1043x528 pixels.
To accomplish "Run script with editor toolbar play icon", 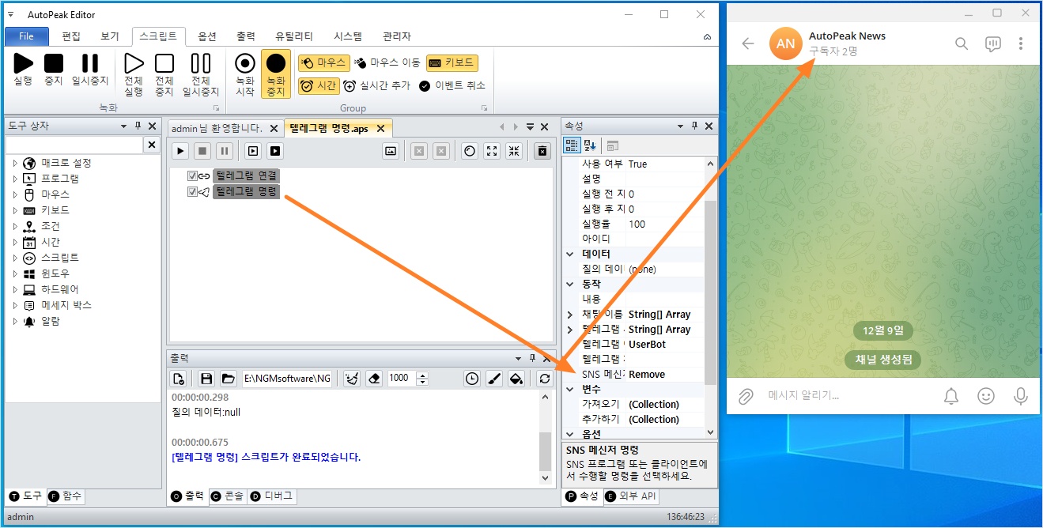I will point(180,151).
